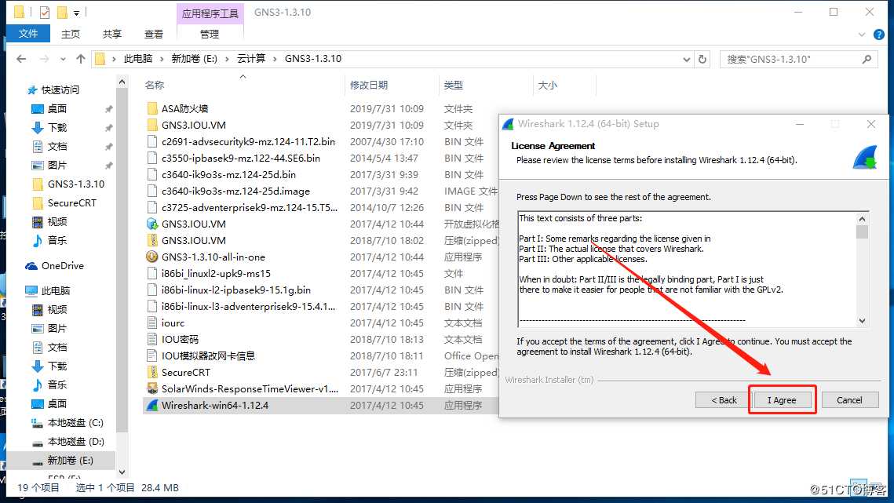Select the SecureCRT zipped file icon

(x=152, y=373)
